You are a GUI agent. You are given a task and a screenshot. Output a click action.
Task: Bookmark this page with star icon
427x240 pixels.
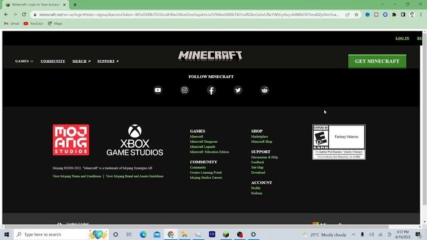point(356,15)
